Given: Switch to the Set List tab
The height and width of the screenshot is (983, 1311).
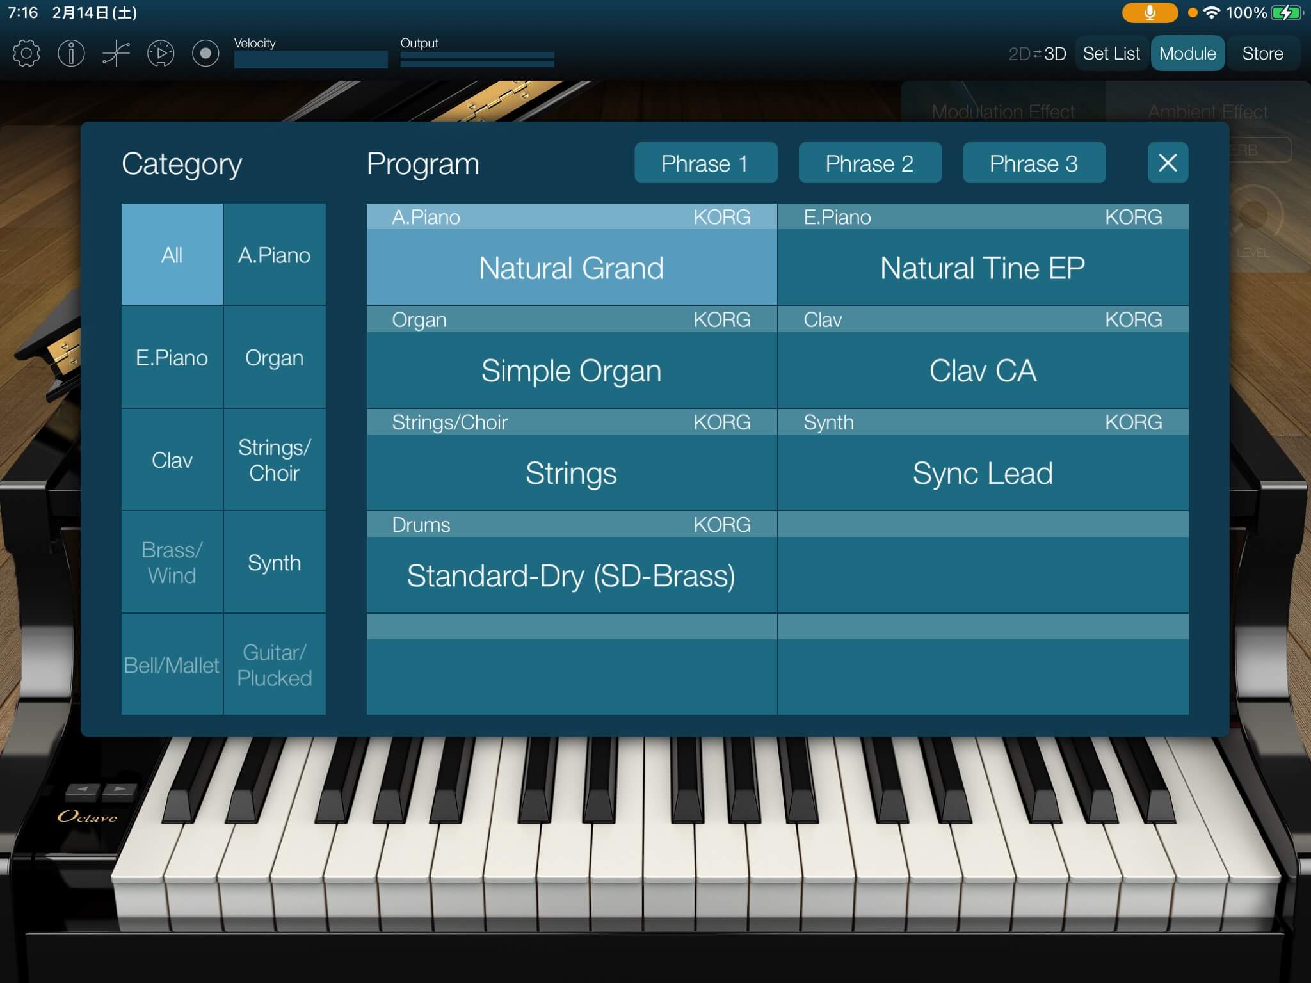Looking at the screenshot, I should point(1111,54).
